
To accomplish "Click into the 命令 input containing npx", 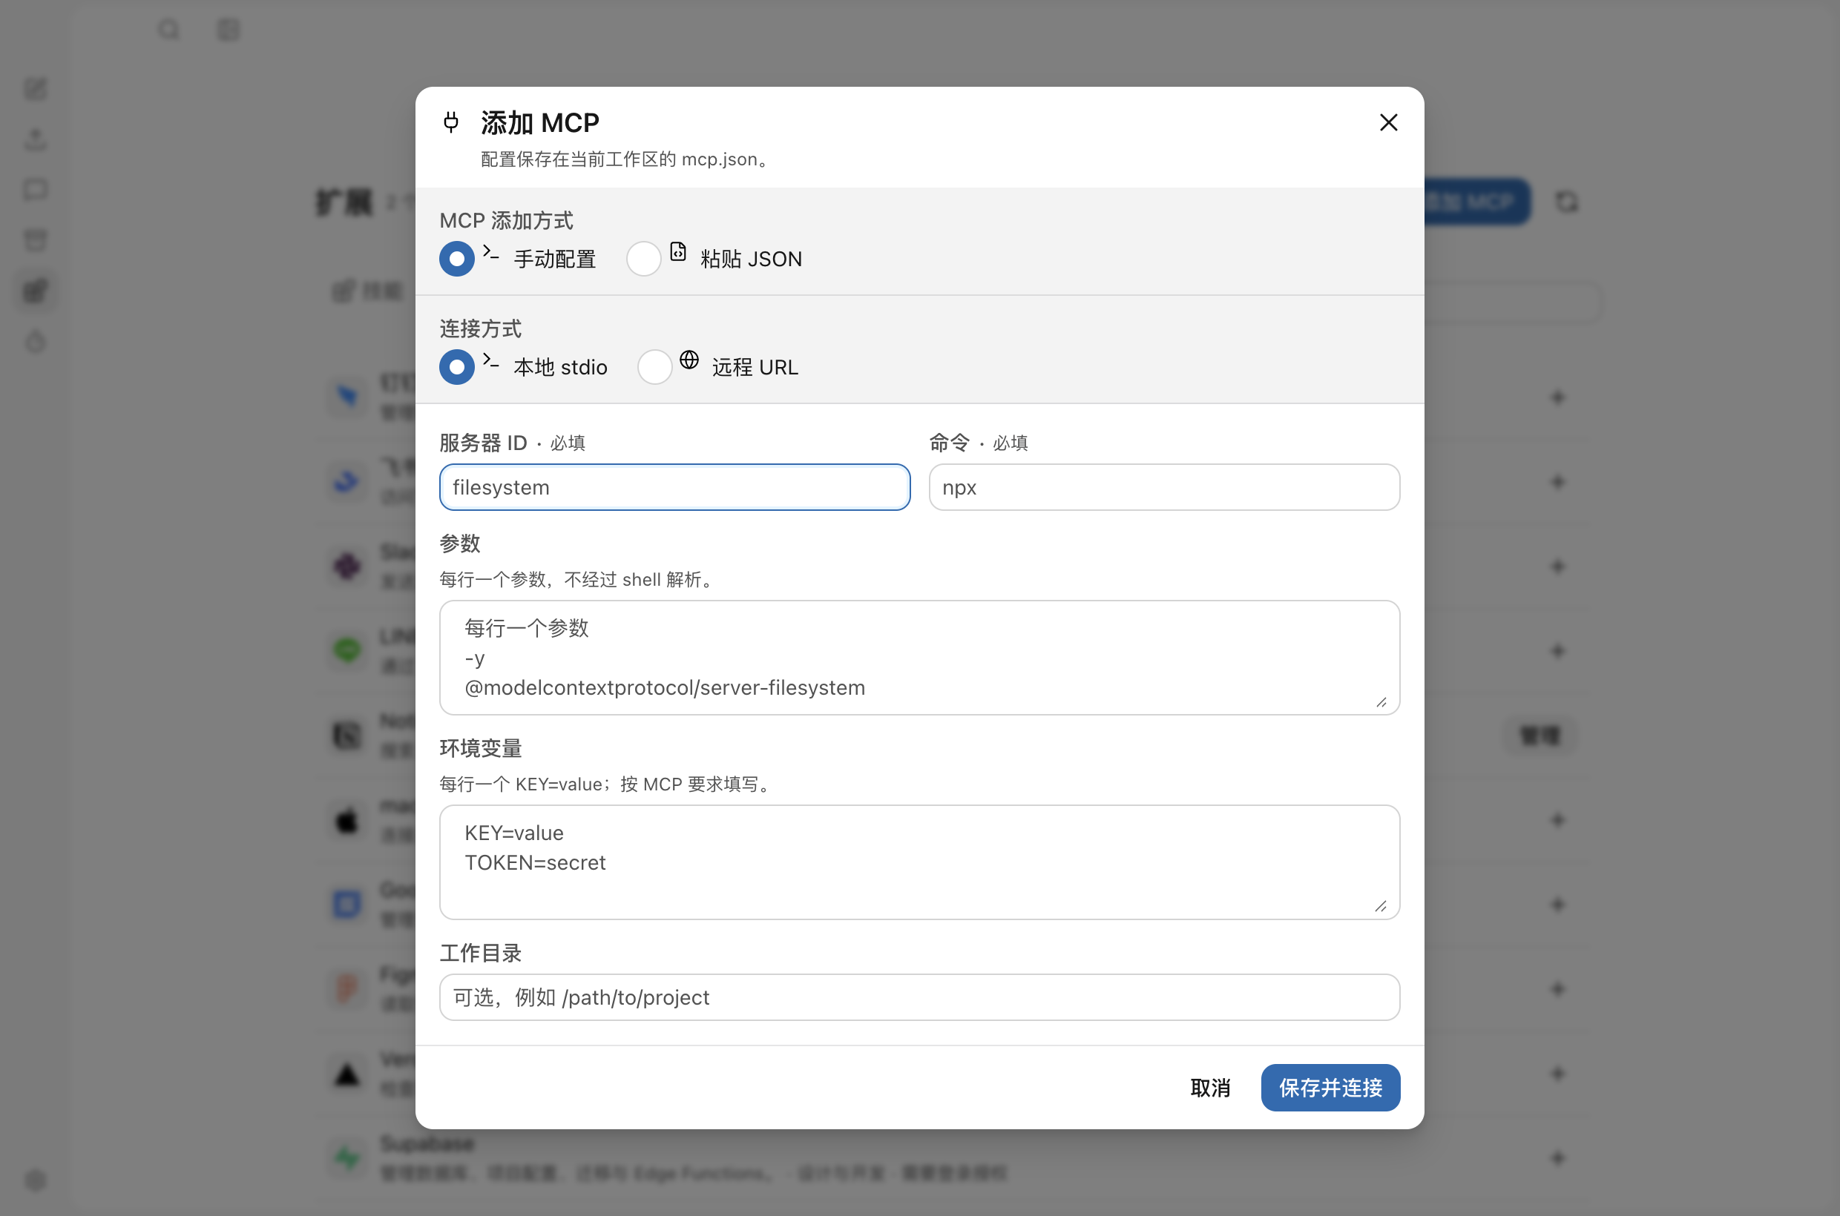I will [x=1164, y=487].
